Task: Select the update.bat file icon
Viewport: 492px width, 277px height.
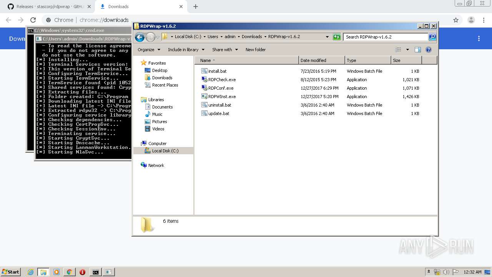Action: 204,113
